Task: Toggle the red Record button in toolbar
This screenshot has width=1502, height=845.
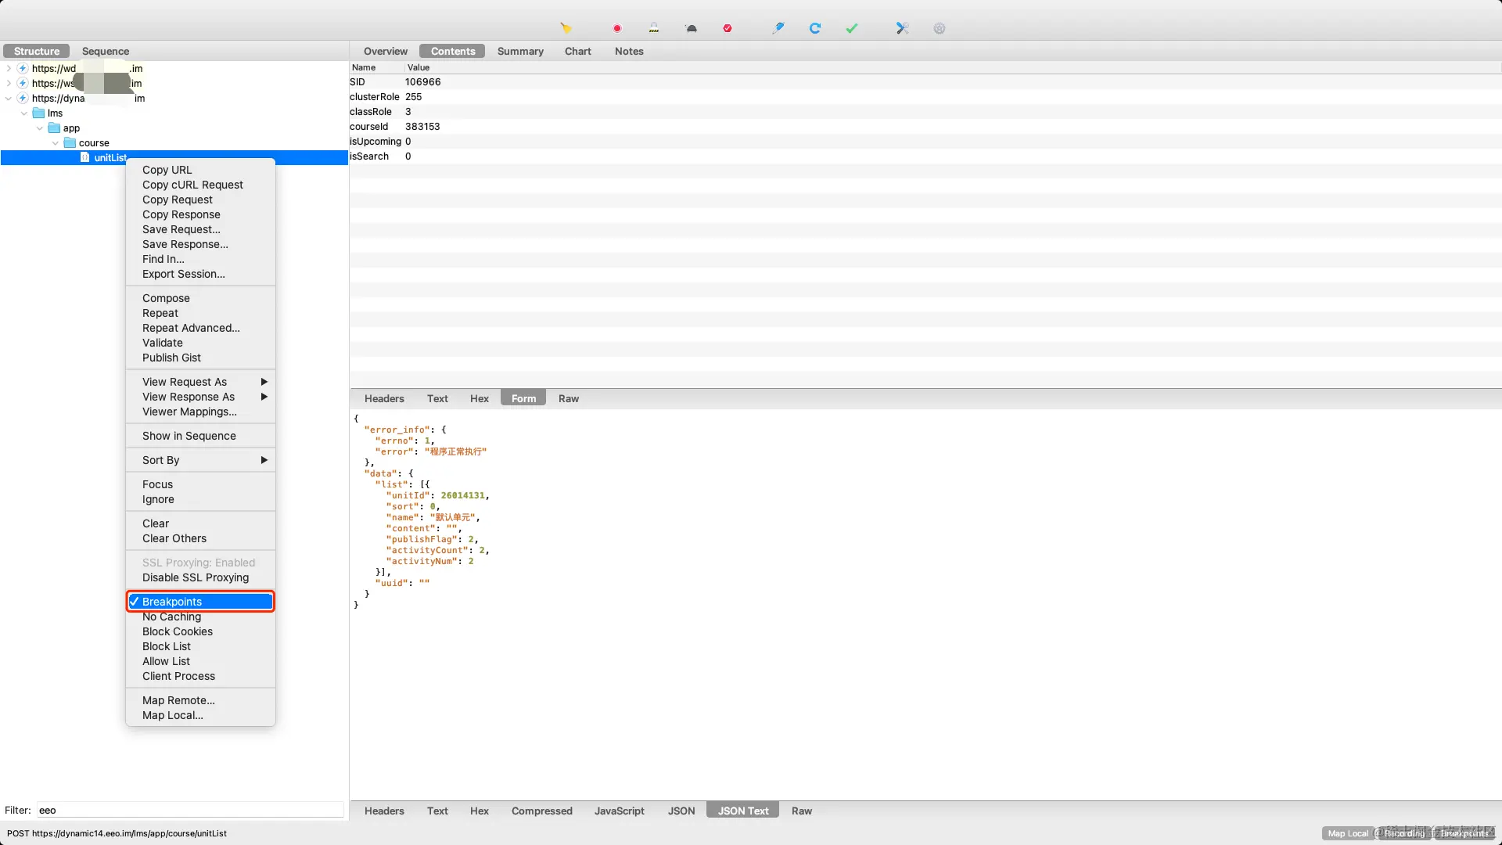Action: pyautogui.click(x=617, y=28)
